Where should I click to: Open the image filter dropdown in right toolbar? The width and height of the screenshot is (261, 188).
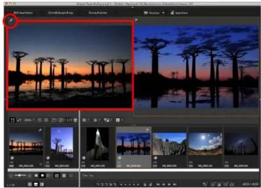point(107,120)
